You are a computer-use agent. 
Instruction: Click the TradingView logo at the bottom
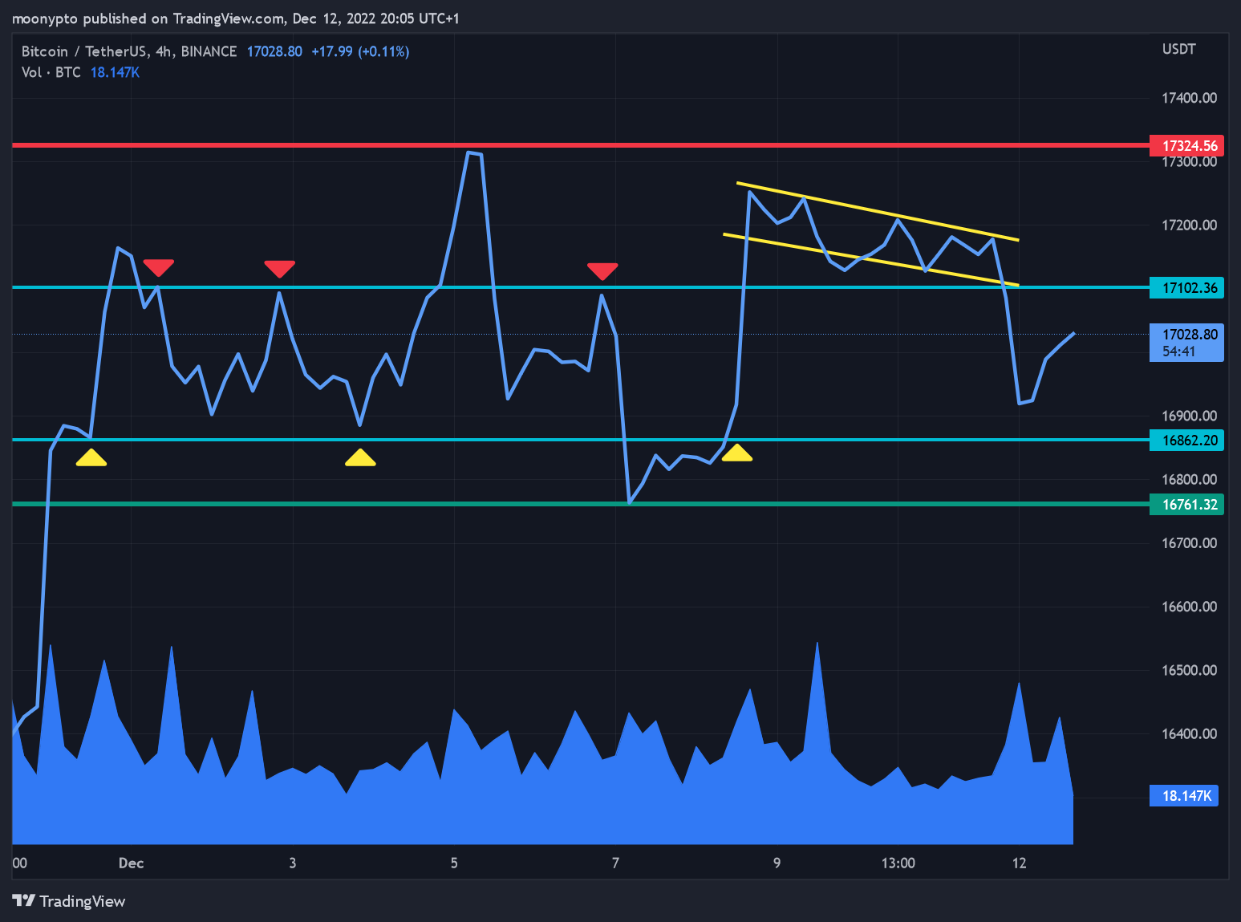(x=69, y=901)
